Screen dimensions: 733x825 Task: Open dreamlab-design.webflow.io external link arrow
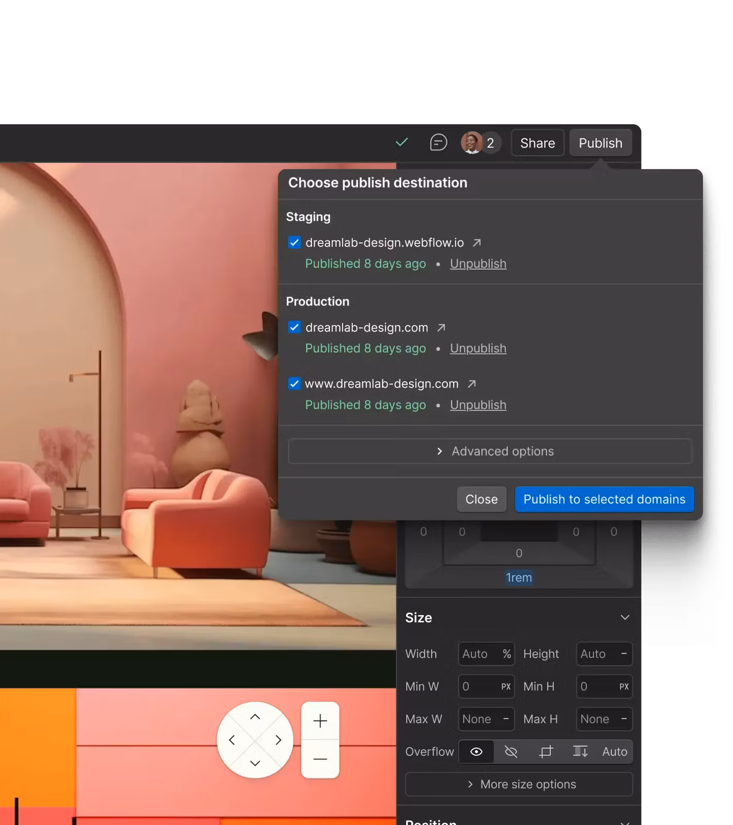coord(477,243)
